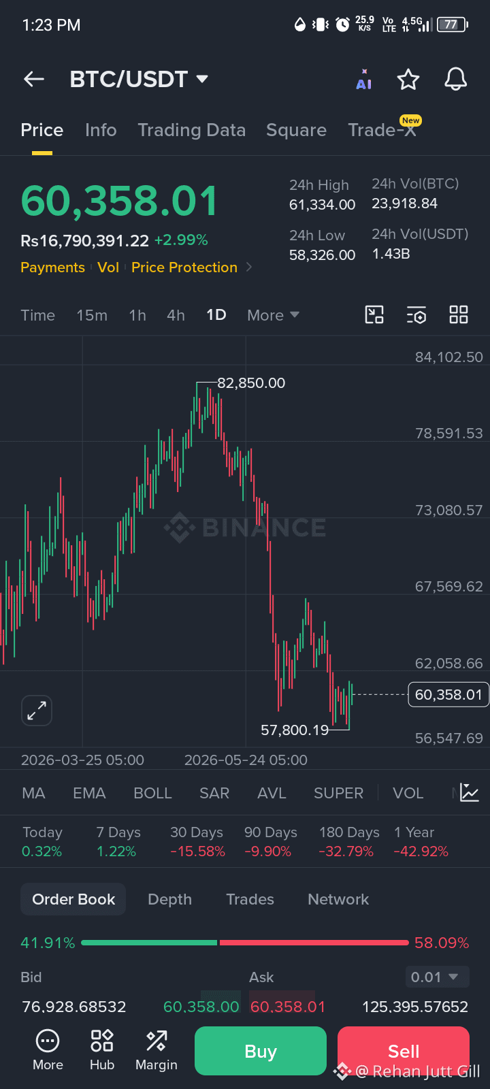
Task: Open the Hub icon in the bottom bar
Action: (x=102, y=1051)
